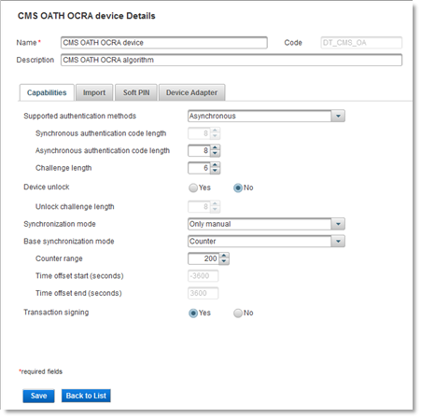The image size is (421, 418).
Task: Decrease asynchronous authentication code length
Action: [x=215, y=153]
